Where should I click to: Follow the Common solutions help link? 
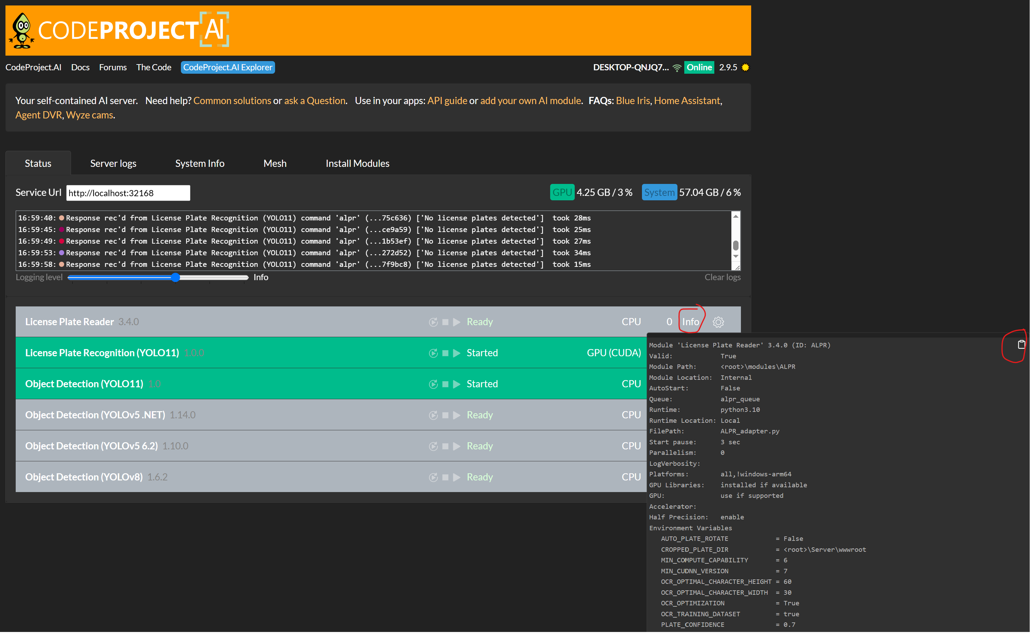tap(232, 101)
